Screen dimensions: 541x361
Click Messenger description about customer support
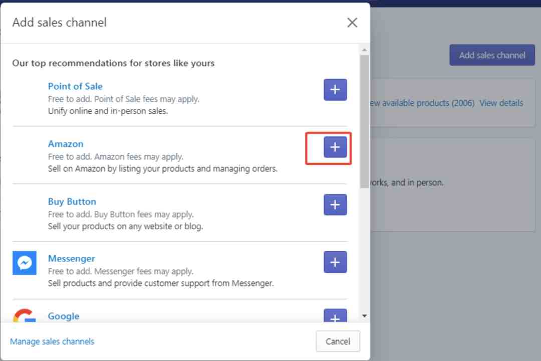[161, 283]
